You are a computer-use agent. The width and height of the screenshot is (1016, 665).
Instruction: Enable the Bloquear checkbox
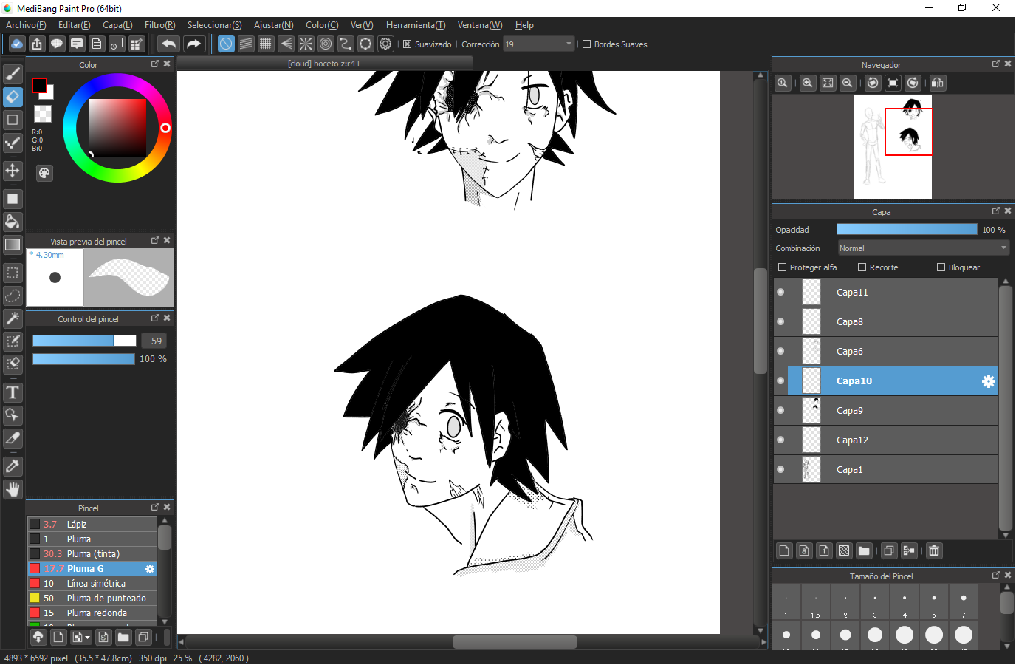[941, 267]
